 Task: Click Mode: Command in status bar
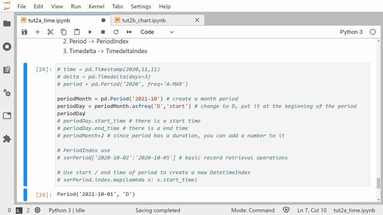pos(253,210)
